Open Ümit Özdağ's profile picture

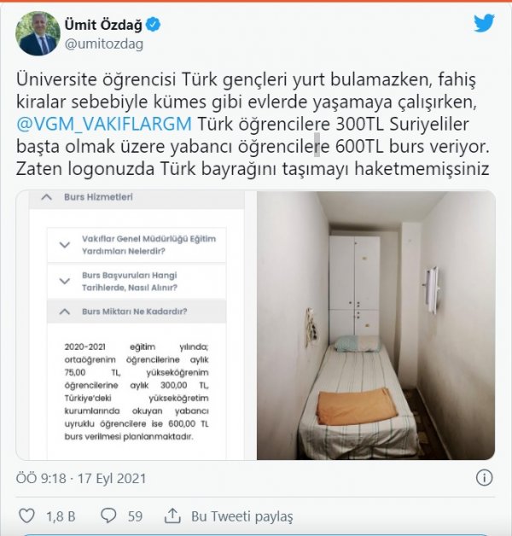coord(38,33)
